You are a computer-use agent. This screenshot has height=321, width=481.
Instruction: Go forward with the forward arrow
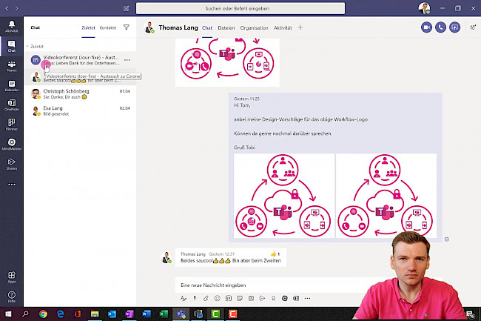pyautogui.click(x=16, y=9)
